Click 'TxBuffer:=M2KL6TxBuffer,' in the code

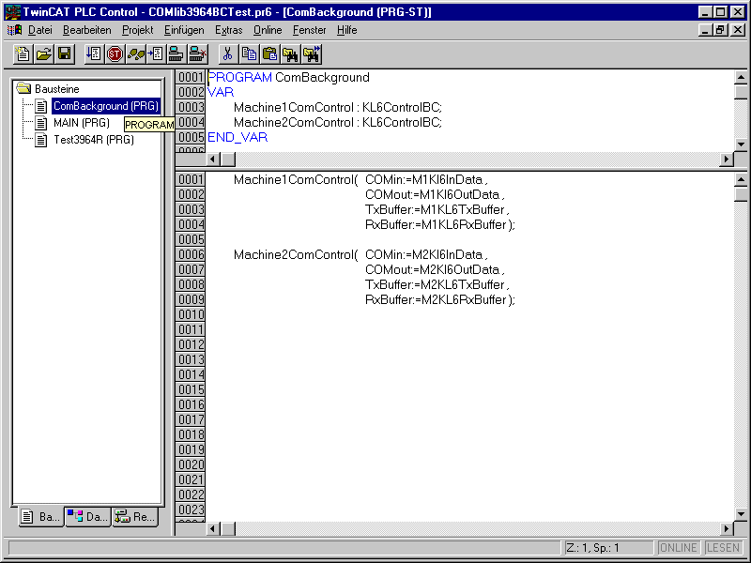pos(437,285)
